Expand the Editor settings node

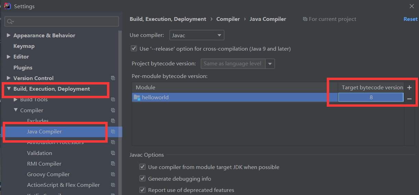point(9,56)
